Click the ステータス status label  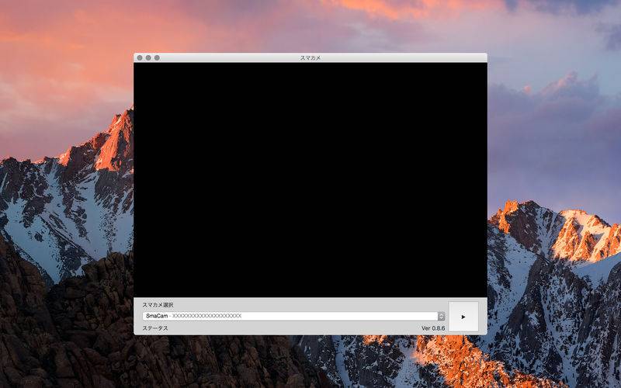[155, 328]
